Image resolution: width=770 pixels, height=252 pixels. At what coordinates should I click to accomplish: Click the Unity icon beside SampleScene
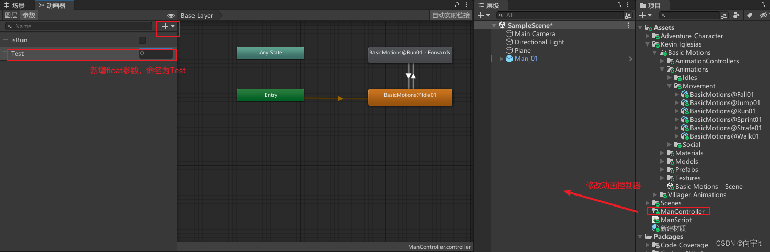(x=502, y=25)
